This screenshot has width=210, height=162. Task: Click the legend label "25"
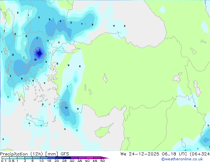(64, 161)
